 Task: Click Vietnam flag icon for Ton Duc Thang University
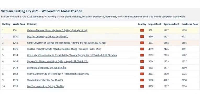pyautogui.click(x=142, y=49)
